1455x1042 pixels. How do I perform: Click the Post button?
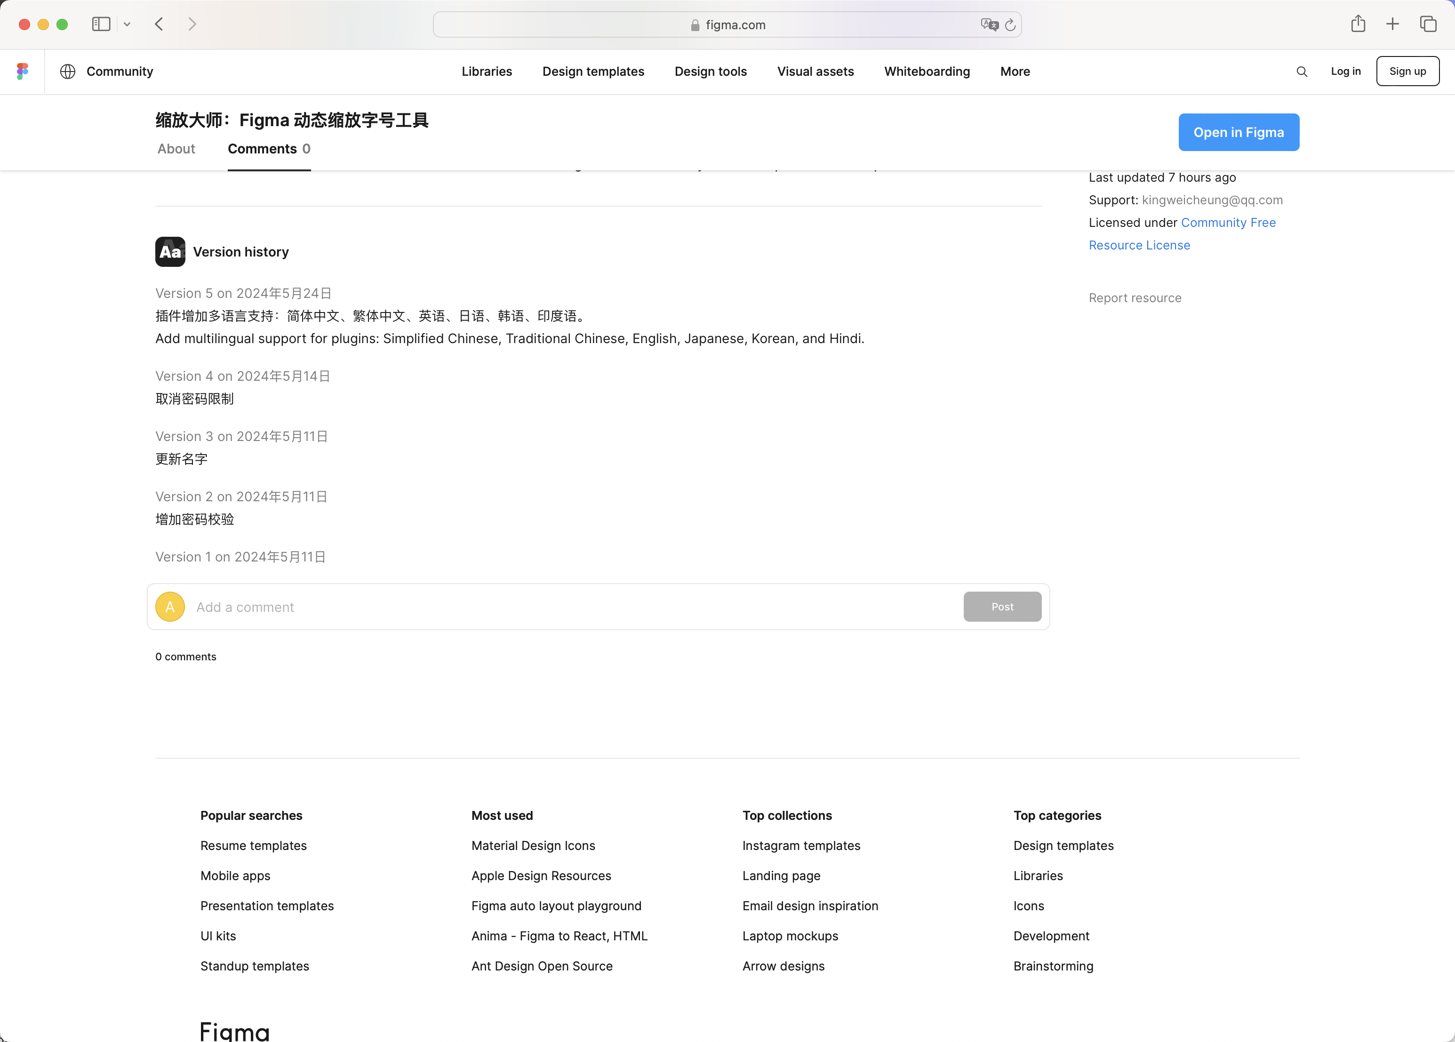click(x=1002, y=606)
